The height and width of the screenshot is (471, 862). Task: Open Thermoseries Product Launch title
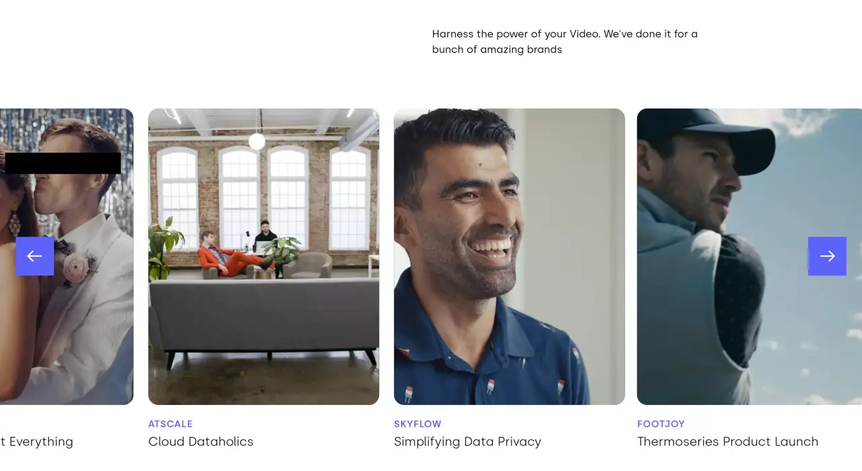[727, 442]
